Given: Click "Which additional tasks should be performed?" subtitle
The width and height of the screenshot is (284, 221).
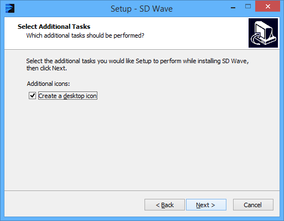Looking at the screenshot, I should coord(85,35).
